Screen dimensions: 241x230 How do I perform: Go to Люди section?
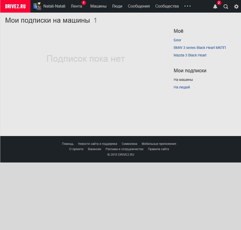[x=117, y=6]
